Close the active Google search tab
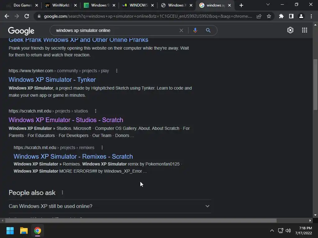 click(x=229, y=5)
